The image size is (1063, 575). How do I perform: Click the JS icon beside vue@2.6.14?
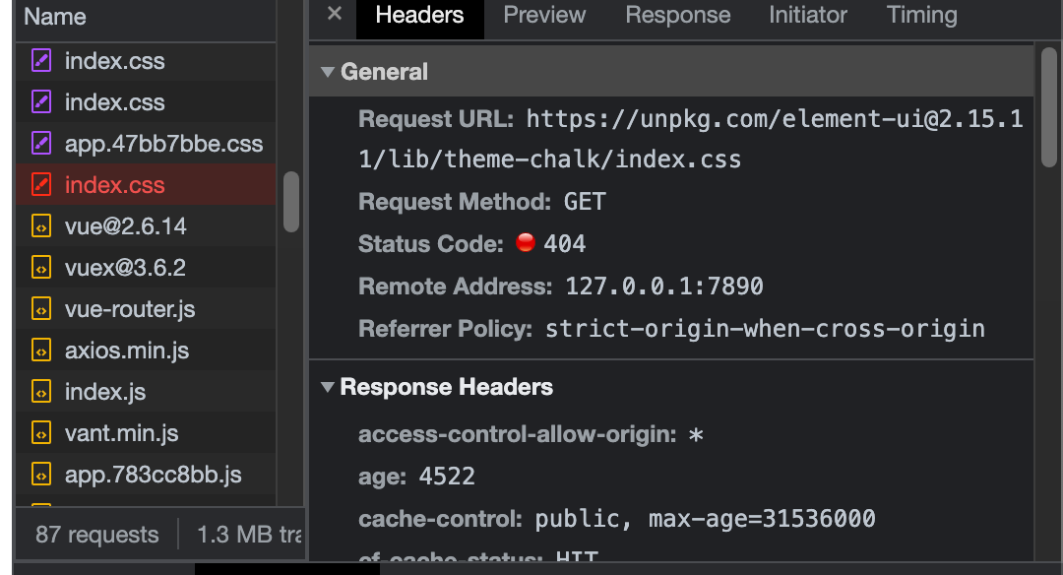(39, 225)
